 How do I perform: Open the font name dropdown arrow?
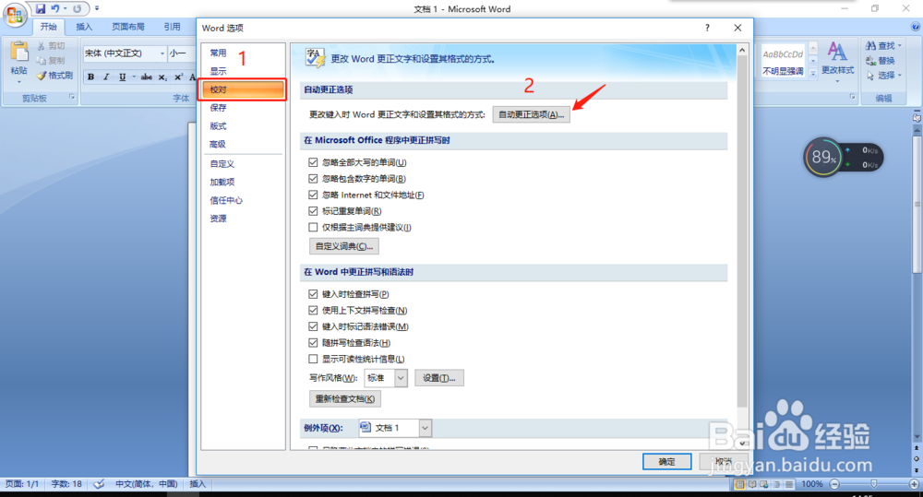[x=162, y=53]
